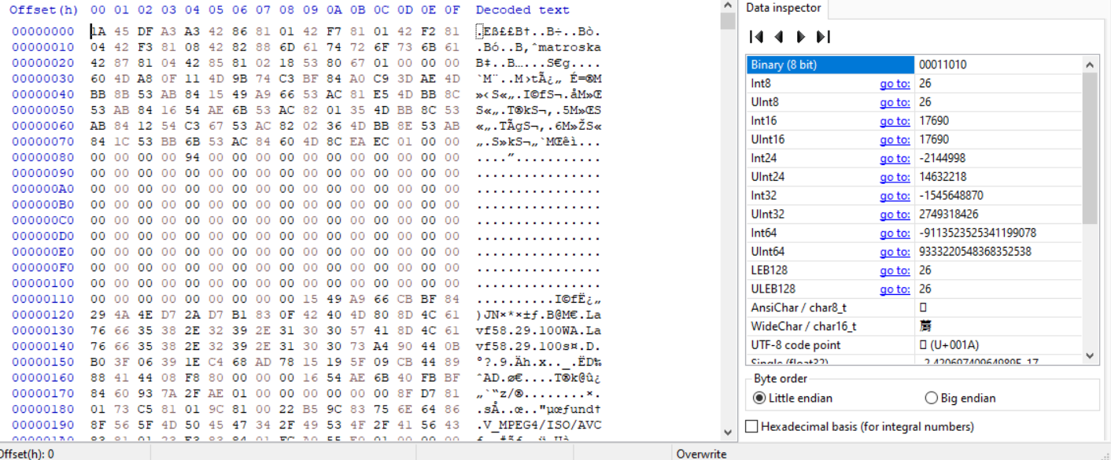Click the first hex byte 1A at offset 00000000
Screen dimensions: 1111x460
98,31
